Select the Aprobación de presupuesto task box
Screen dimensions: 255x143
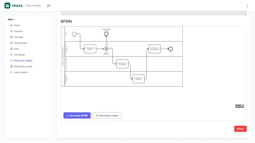(x=122, y=64)
